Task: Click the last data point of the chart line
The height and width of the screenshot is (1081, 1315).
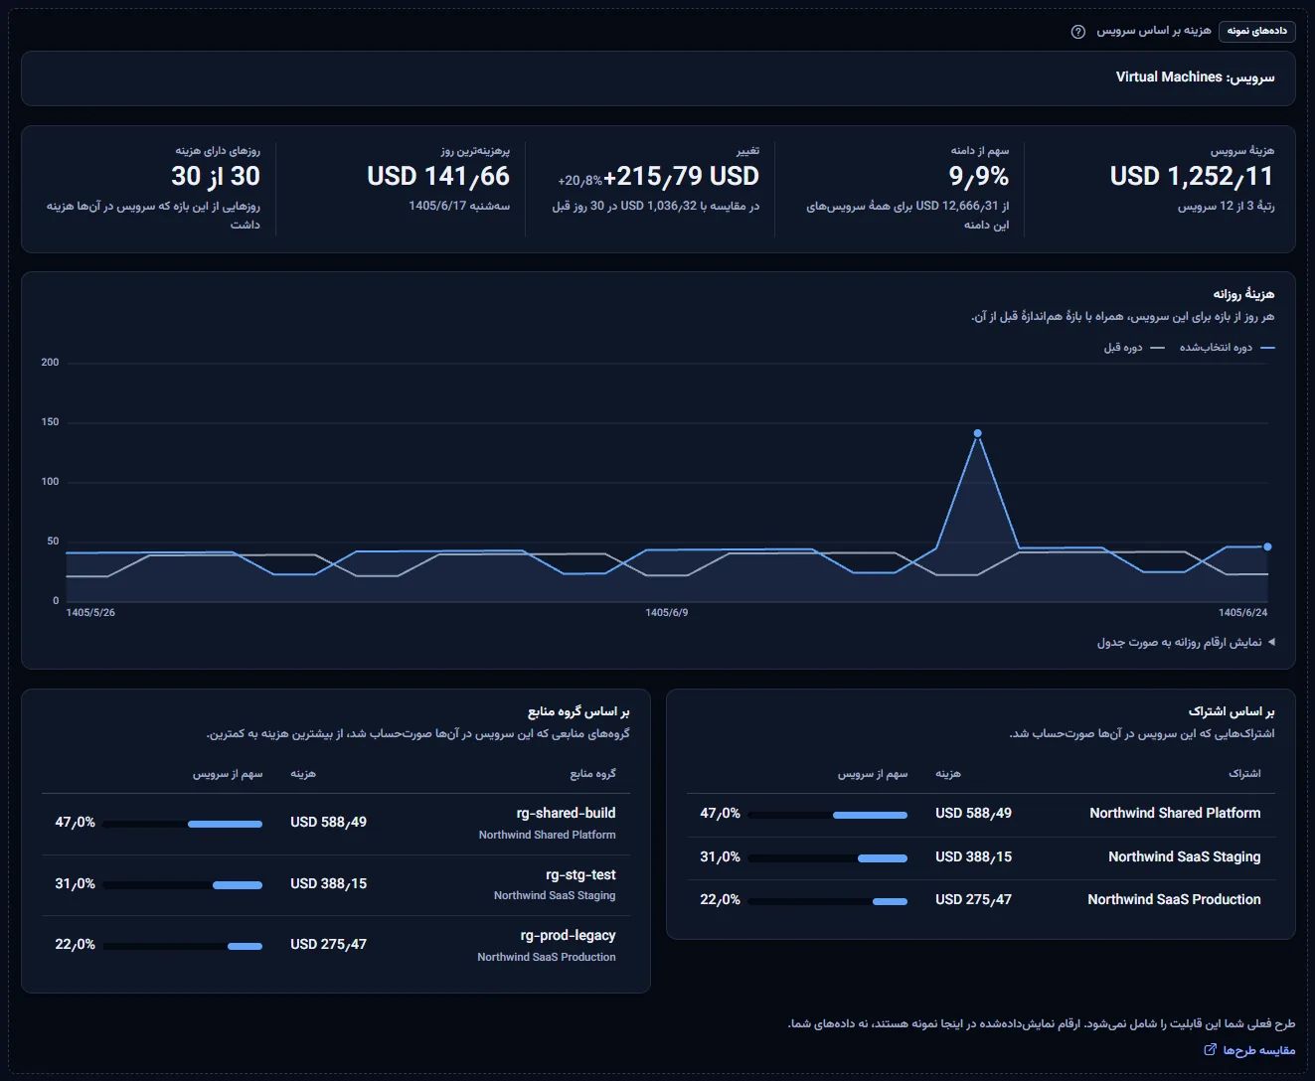Action: tap(1267, 546)
